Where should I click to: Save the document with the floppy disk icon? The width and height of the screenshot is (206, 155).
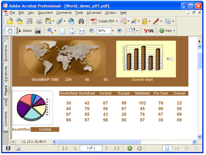29,21
